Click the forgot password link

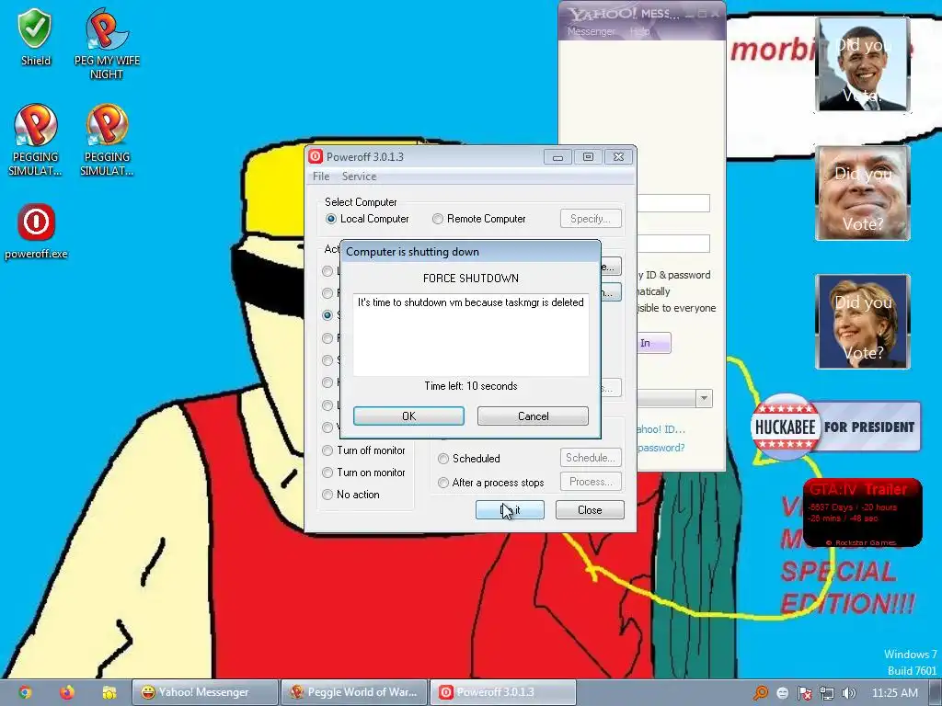point(661,448)
